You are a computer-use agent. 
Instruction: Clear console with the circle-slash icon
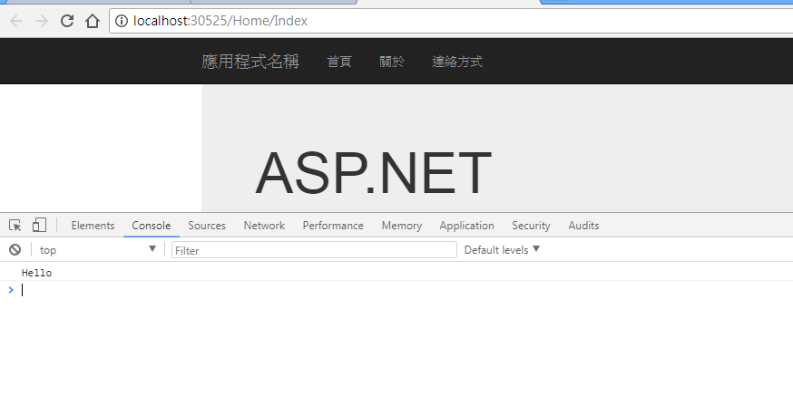15,249
